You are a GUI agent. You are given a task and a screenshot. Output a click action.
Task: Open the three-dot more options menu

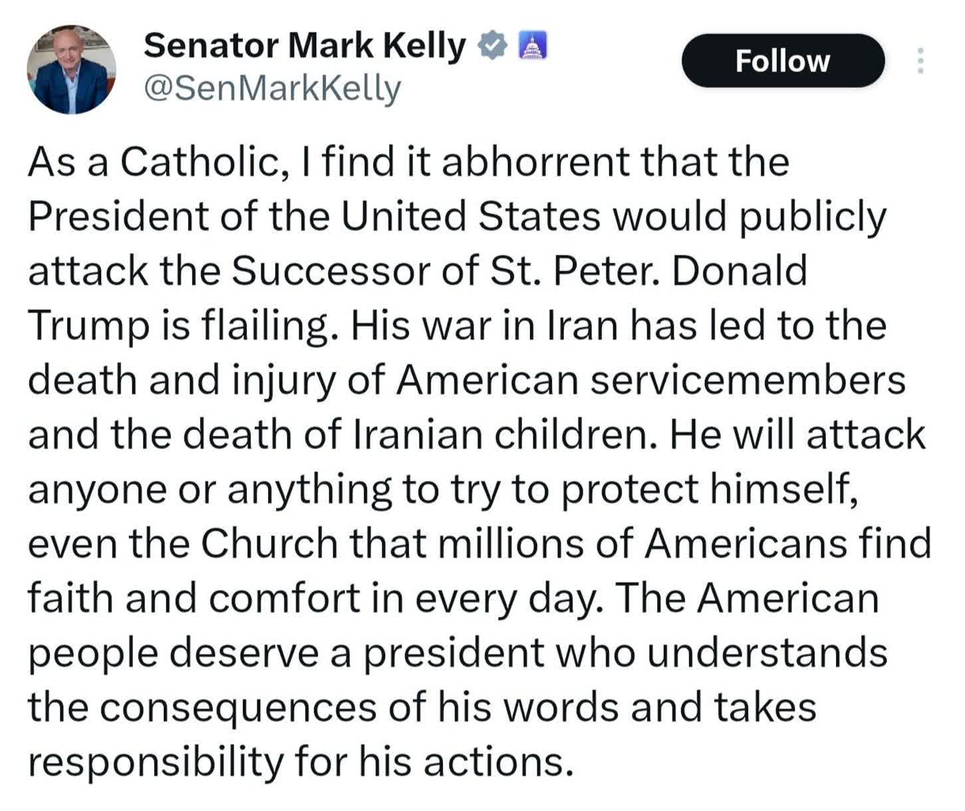pyautogui.click(x=920, y=60)
